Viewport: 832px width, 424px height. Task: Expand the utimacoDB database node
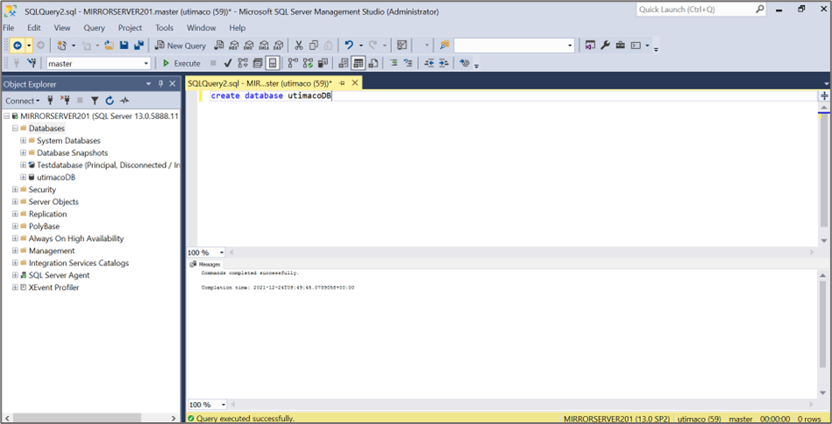pyautogui.click(x=23, y=178)
